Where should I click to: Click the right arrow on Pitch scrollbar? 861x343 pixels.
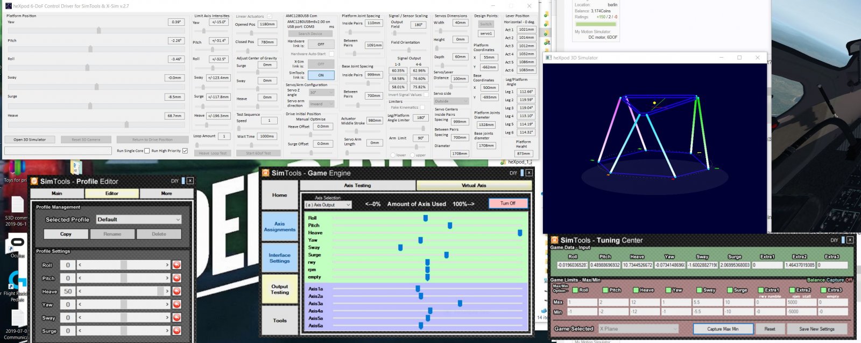(167, 278)
